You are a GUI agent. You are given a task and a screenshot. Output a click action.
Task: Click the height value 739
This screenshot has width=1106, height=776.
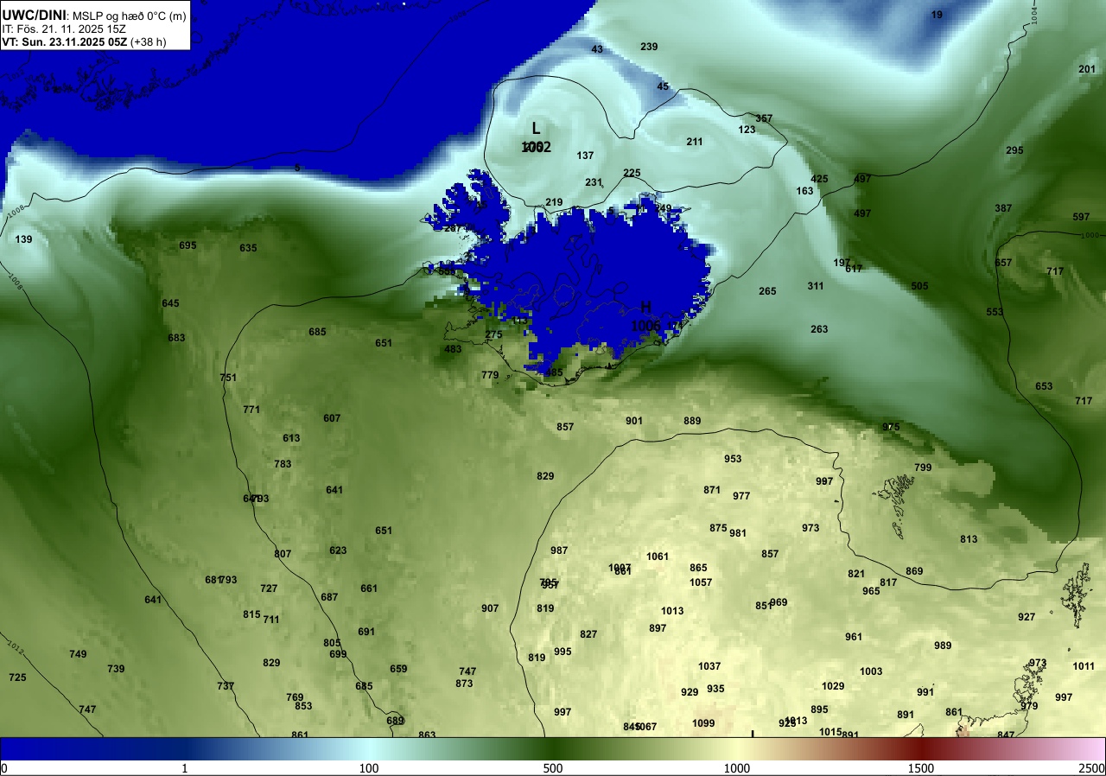point(116,669)
